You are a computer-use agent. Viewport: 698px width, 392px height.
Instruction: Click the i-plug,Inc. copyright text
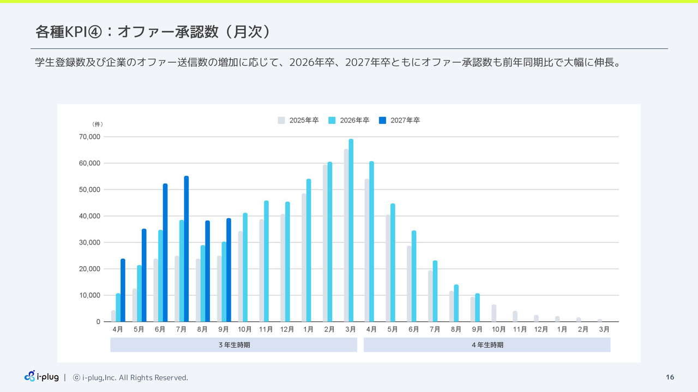pyautogui.click(x=131, y=377)
